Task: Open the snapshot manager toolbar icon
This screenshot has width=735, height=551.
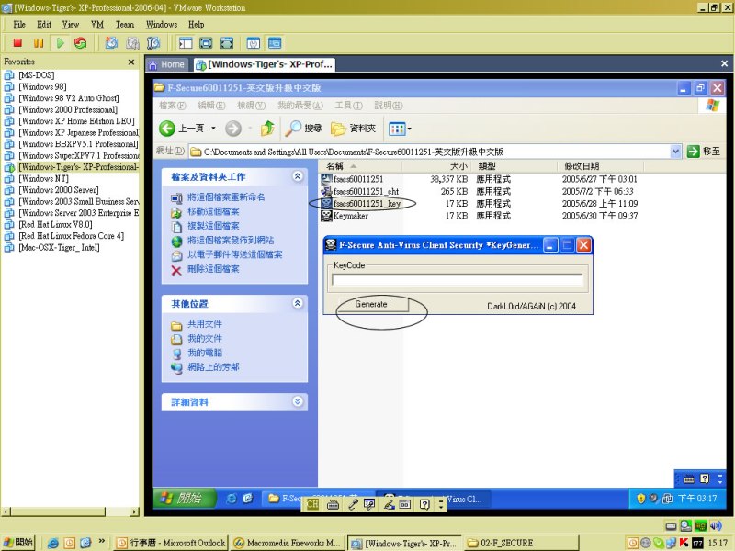Action: [x=153, y=43]
